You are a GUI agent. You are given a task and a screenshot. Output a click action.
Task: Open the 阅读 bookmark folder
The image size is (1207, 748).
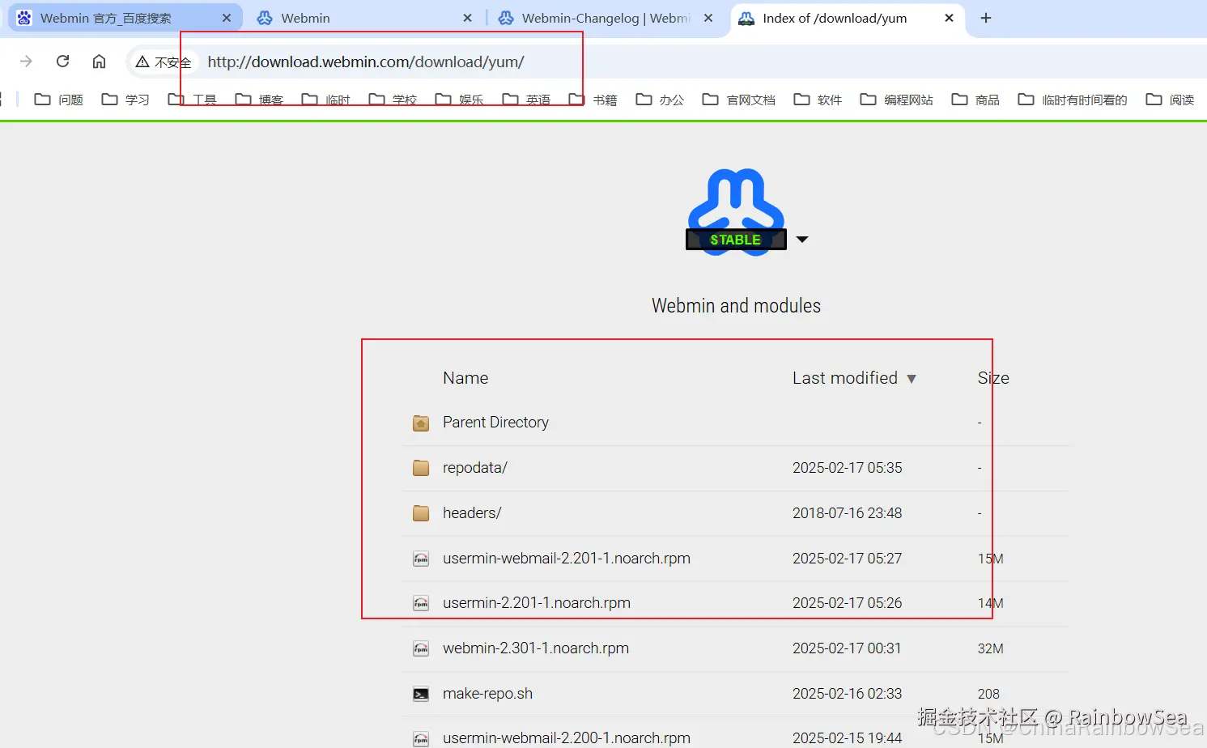pos(1171,100)
